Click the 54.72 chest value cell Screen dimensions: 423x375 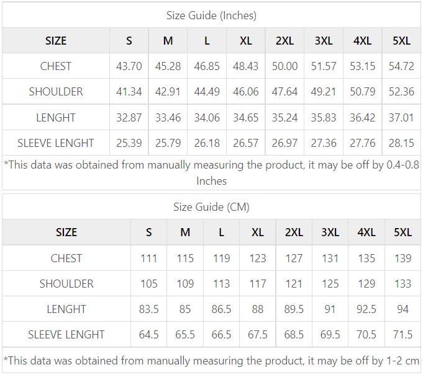coord(401,66)
